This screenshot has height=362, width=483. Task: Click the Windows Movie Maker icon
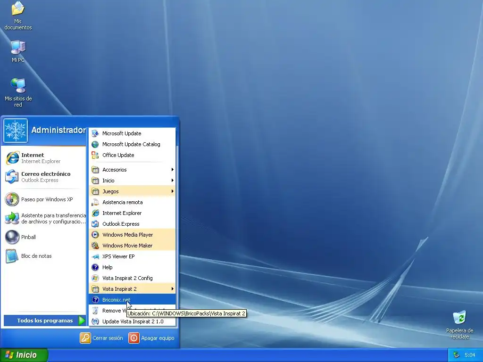tap(95, 246)
